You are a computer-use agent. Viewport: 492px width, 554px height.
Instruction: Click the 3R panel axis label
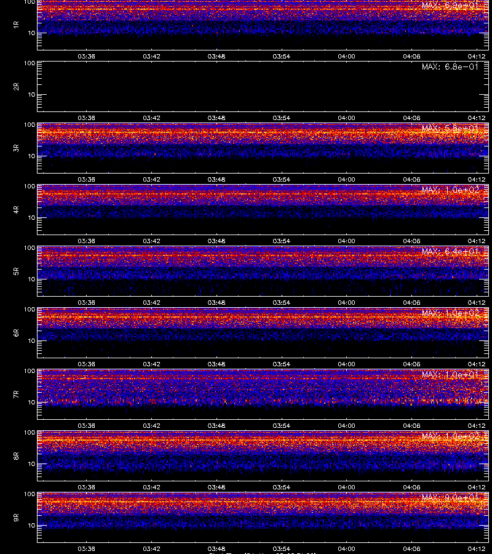pyautogui.click(x=16, y=148)
